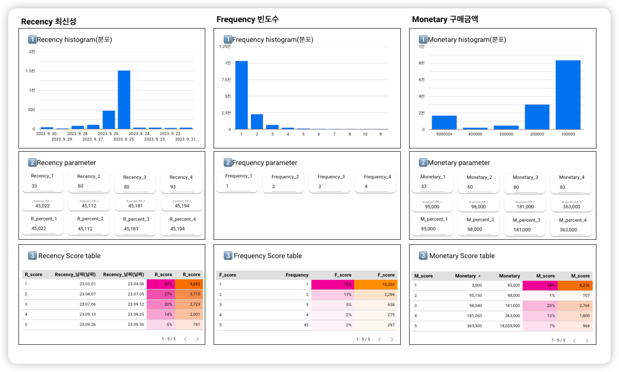
Task: Select the R_percent_측정_3 scorecard
Action: click(135, 204)
